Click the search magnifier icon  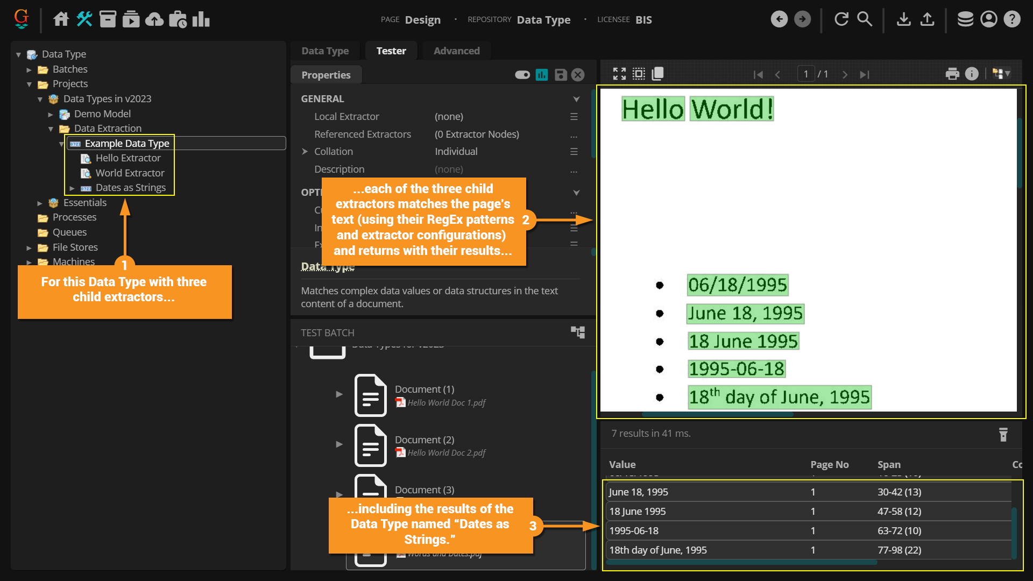(x=865, y=19)
